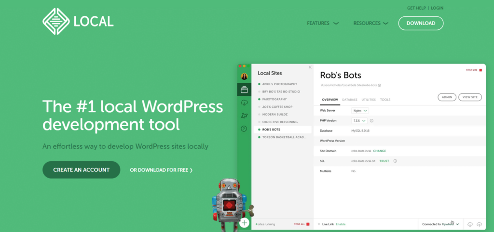Click the Change site domain link
The image size is (494, 232).
(x=379, y=151)
